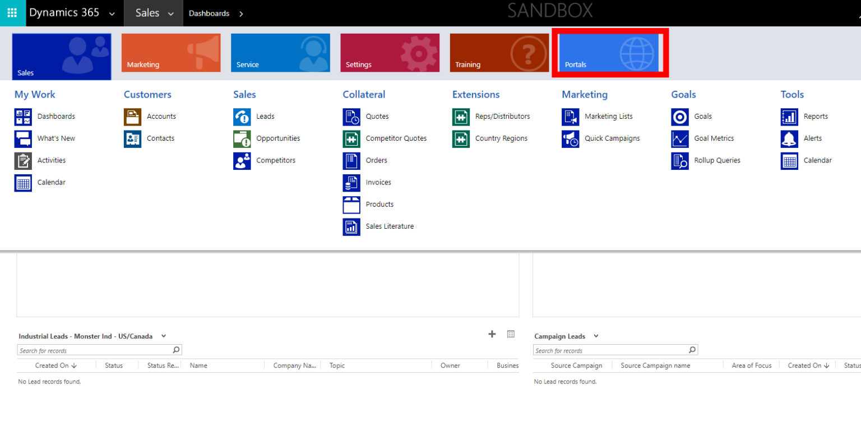Open the Quotes document icon
Screen dimensions: 861x431
coord(351,117)
